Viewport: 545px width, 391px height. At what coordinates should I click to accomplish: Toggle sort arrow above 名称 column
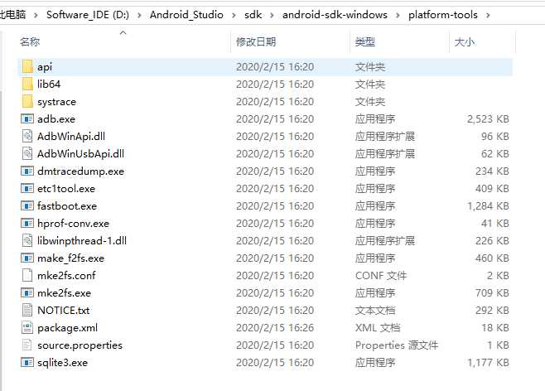123,32
